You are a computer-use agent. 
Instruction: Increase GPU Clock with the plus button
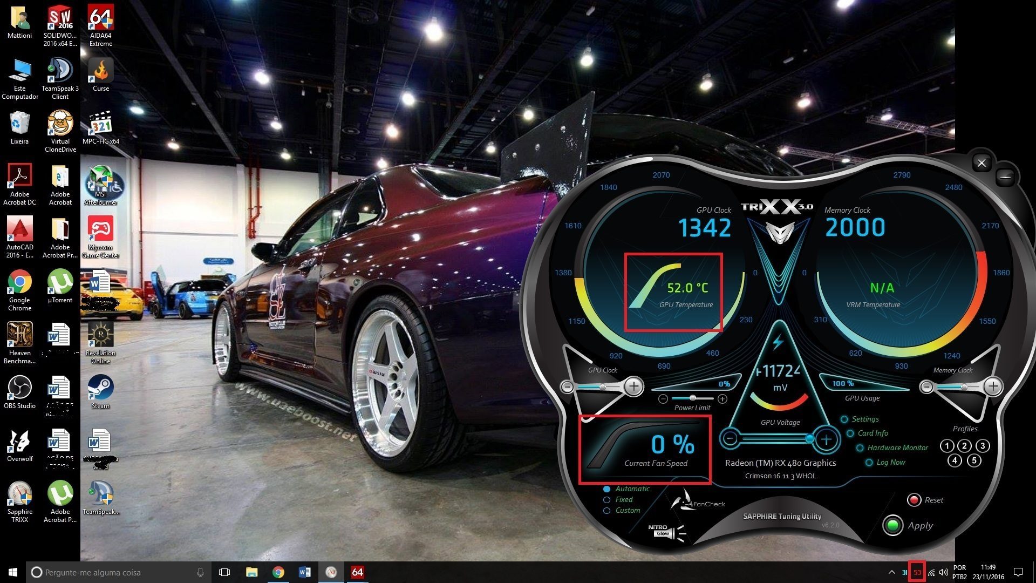click(634, 387)
